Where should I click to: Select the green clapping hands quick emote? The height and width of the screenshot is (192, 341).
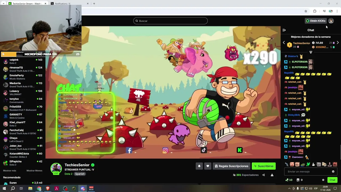pos(308,164)
